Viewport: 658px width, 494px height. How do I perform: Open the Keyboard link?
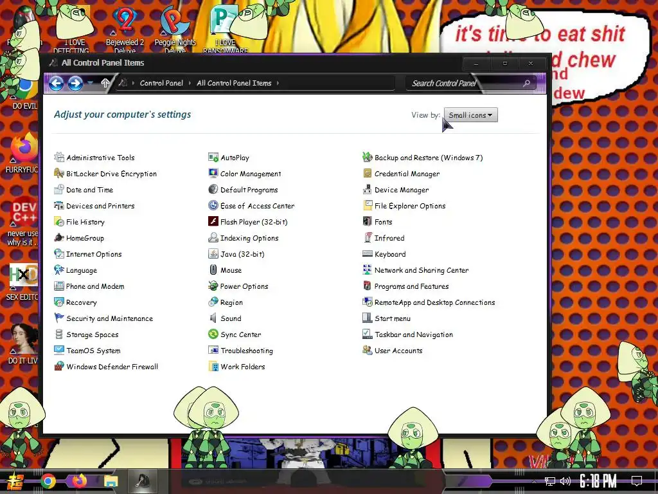click(x=390, y=254)
